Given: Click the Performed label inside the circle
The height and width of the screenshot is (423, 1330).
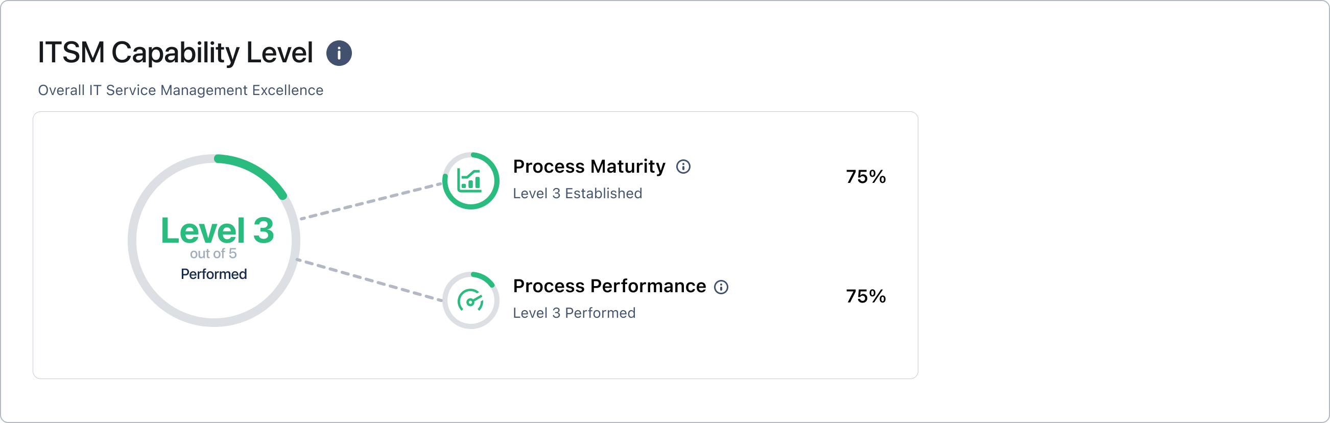Looking at the screenshot, I should click(x=213, y=274).
